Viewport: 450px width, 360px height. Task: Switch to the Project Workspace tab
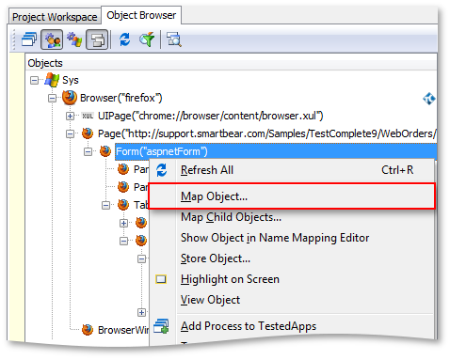tap(55, 17)
